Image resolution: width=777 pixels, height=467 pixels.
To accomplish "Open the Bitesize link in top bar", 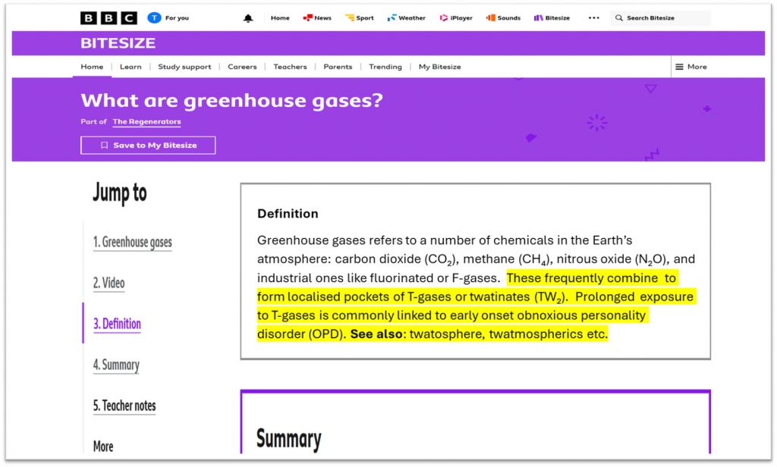I will point(552,18).
